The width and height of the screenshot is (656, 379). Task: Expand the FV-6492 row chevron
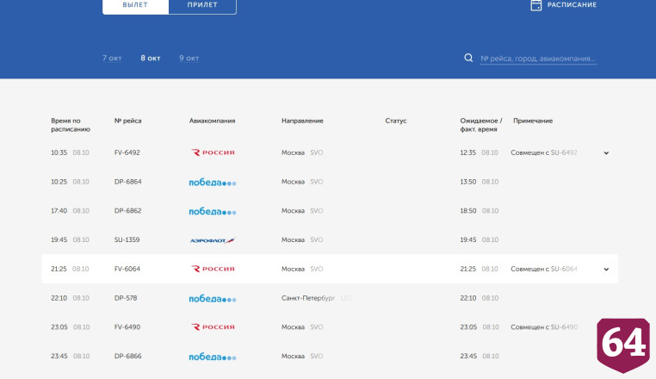click(606, 152)
